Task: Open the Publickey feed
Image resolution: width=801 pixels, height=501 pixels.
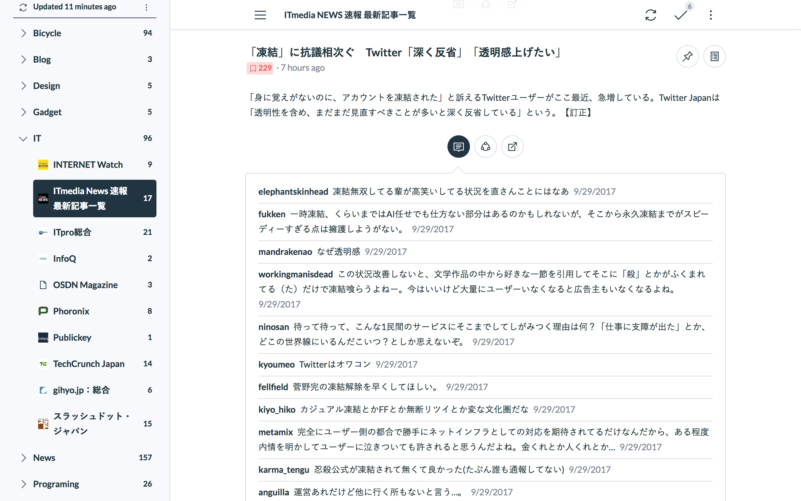Action: (x=95, y=338)
